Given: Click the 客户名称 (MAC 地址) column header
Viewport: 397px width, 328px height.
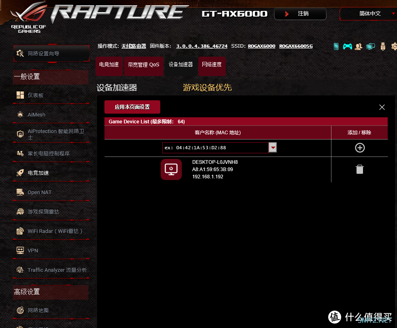Looking at the screenshot, I should coord(218,133).
